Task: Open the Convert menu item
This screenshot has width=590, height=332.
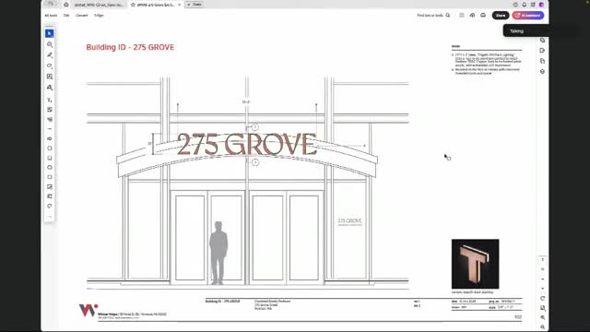Action: click(82, 16)
